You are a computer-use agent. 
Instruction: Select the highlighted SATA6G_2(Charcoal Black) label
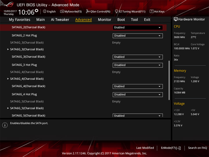tap(28, 27)
